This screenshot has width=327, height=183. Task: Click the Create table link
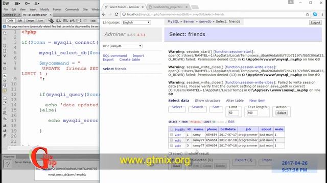tap(130, 59)
